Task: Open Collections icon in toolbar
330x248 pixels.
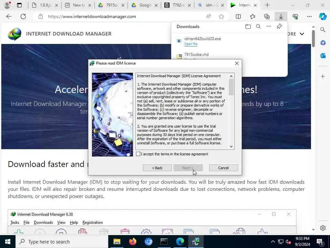Action: coord(267,16)
